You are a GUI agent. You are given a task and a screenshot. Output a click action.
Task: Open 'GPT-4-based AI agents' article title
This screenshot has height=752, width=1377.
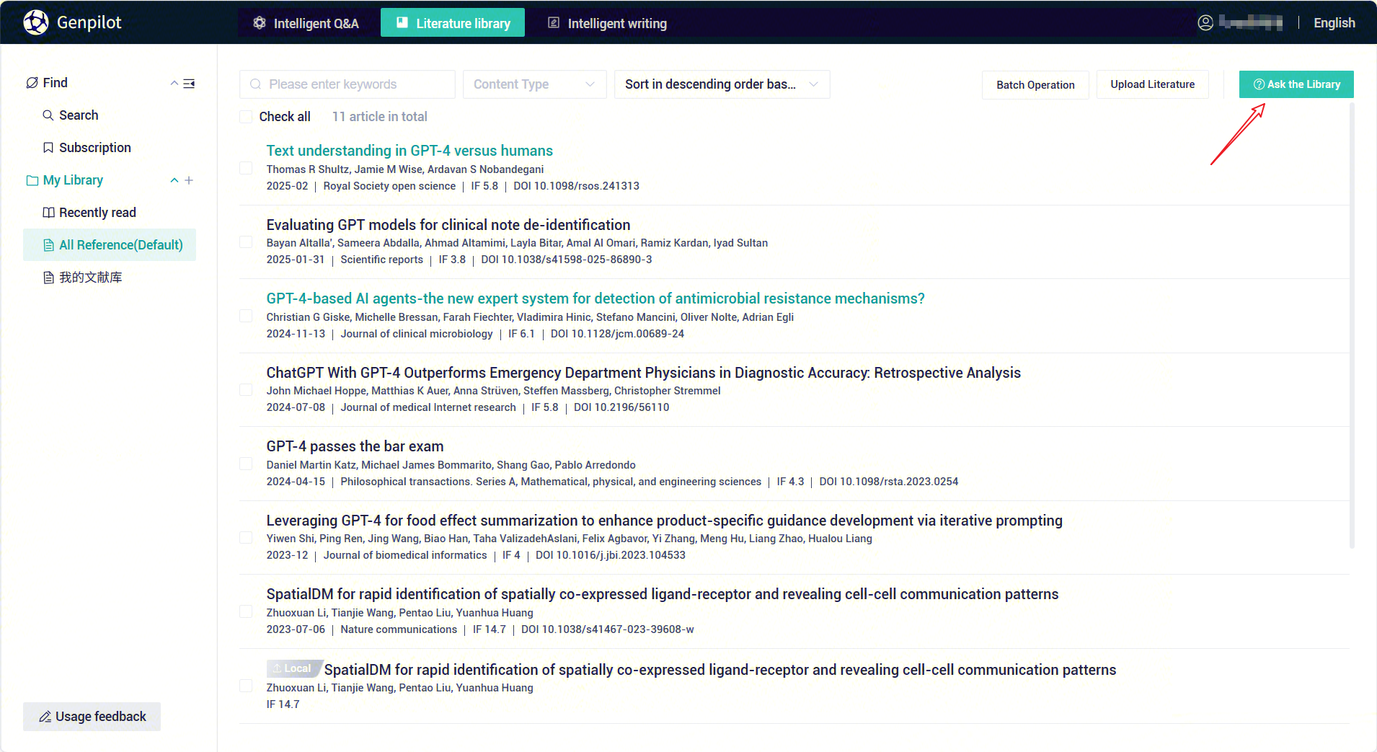pyautogui.click(x=595, y=298)
